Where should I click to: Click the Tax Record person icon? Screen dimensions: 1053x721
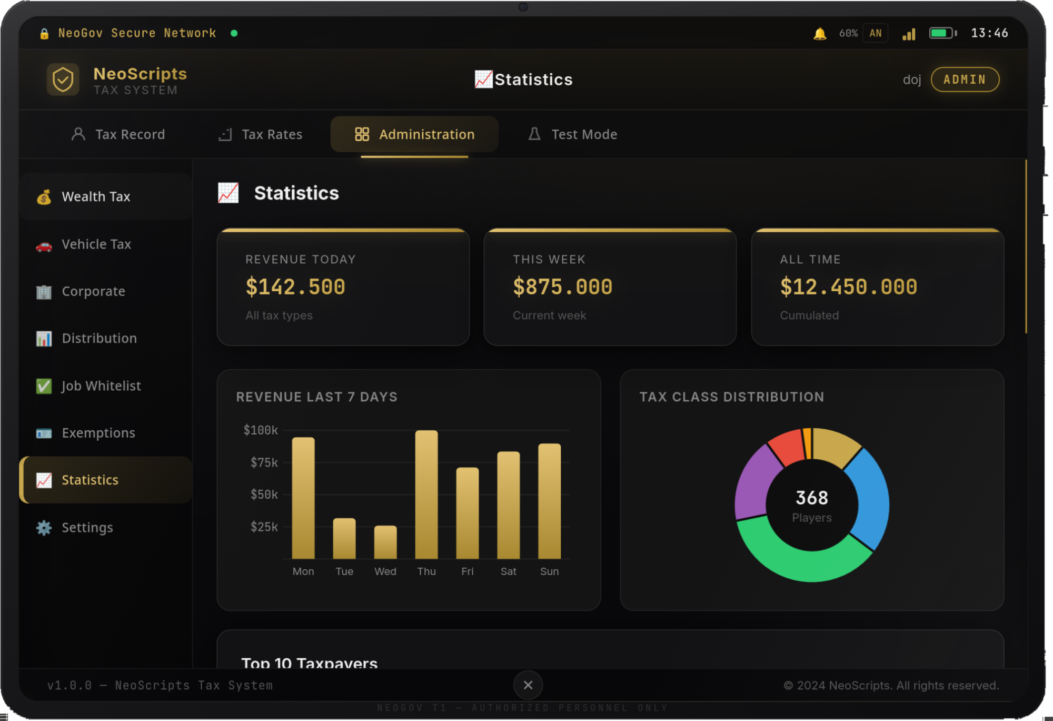78,134
